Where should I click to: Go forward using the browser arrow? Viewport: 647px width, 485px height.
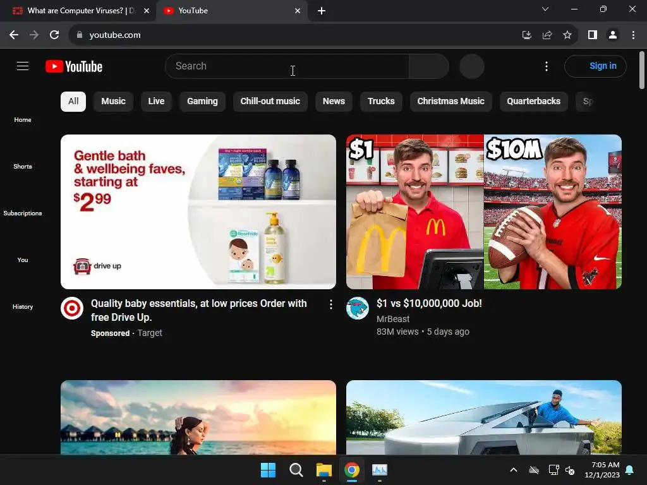[x=34, y=35]
